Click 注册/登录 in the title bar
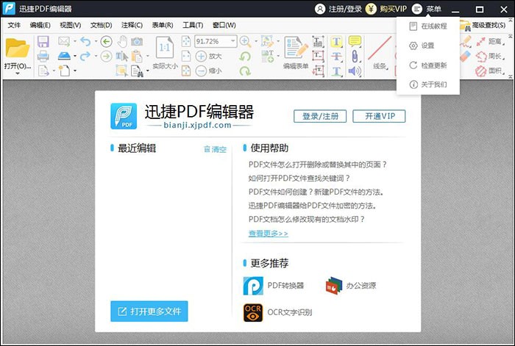Image resolution: width=515 pixels, height=346 pixels. (x=338, y=9)
